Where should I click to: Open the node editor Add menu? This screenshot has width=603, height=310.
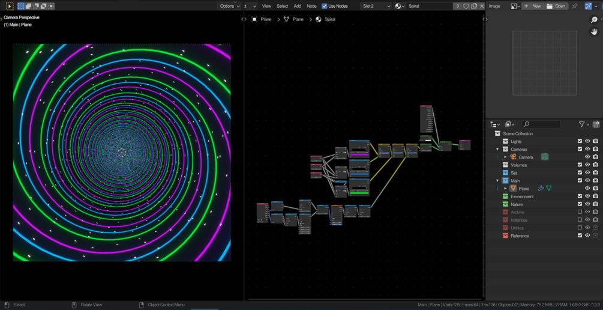pyautogui.click(x=298, y=6)
